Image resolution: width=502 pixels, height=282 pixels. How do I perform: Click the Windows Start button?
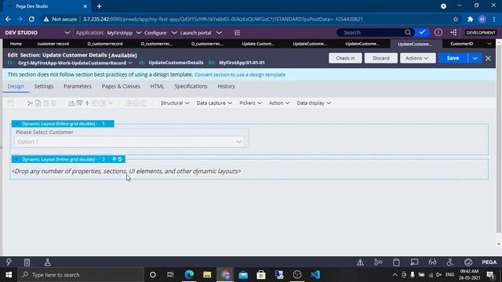point(9,275)
